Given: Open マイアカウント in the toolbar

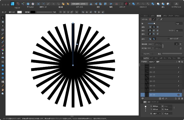Looking at the screenshot, I should coord(176,4).
